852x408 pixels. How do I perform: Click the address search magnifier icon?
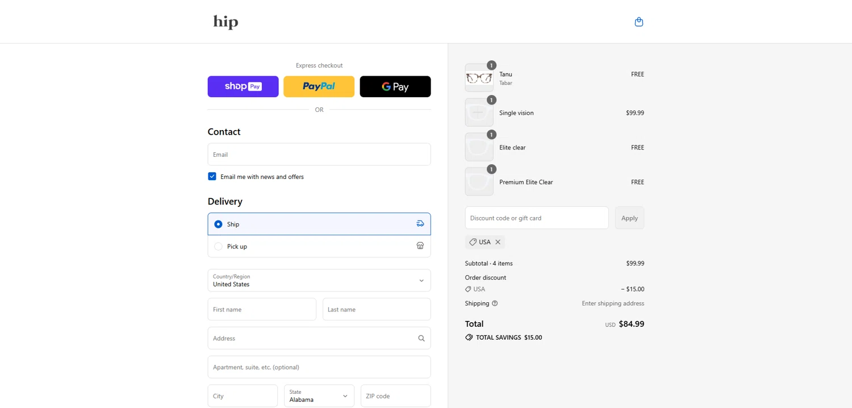[421, 338]
